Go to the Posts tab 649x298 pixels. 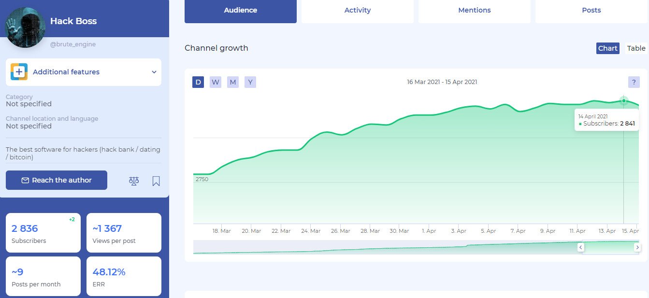coord(591,10)
